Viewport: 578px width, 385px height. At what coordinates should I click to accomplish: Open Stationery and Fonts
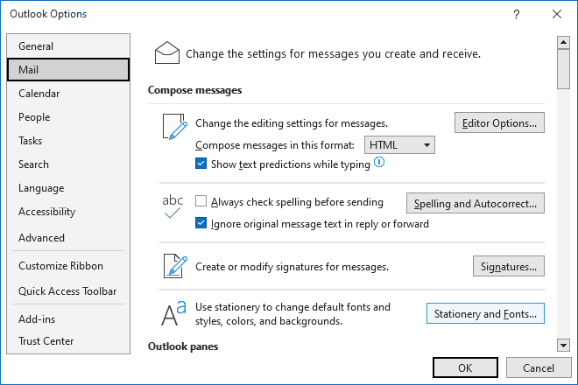(485, 313)
